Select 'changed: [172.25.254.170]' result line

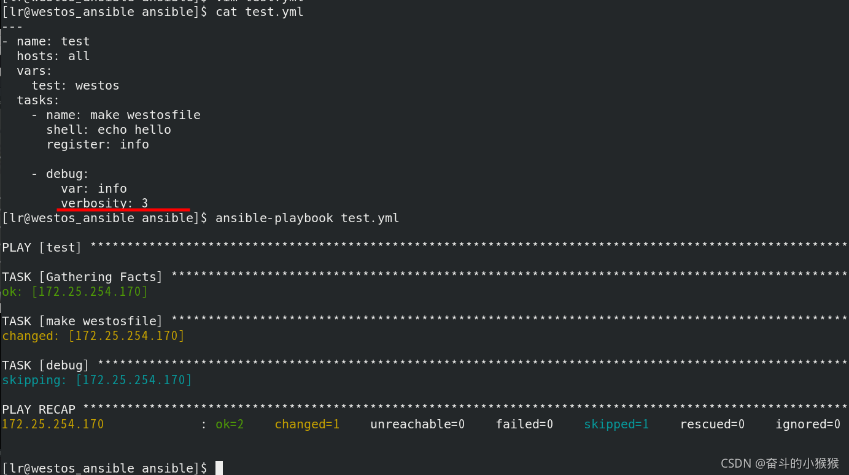(x=93, y=336)
